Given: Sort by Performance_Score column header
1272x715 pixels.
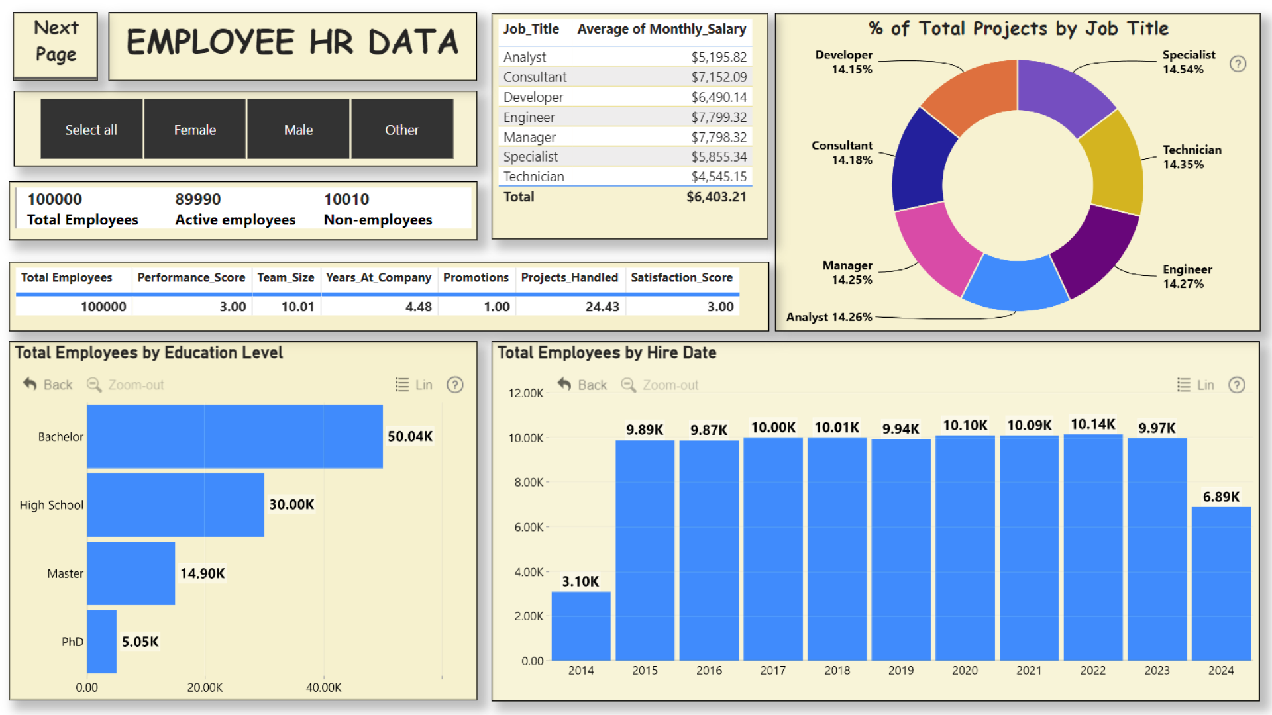Looking at the screenshot, I should (191, 277).
